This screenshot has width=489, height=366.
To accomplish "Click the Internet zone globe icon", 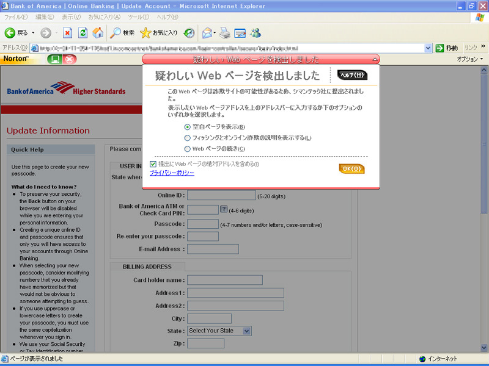I will pos(422,359).
